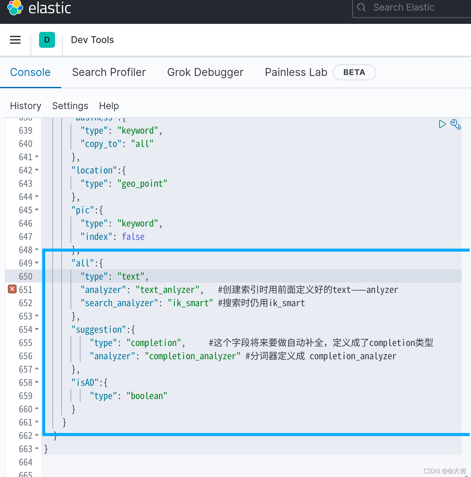Click the "boolean" value
The height and width of the screenshot is (477, 471).
[x=147, y=396]
